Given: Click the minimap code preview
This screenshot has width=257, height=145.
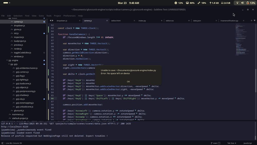Looking at the screenshot, I should (242, 40).
